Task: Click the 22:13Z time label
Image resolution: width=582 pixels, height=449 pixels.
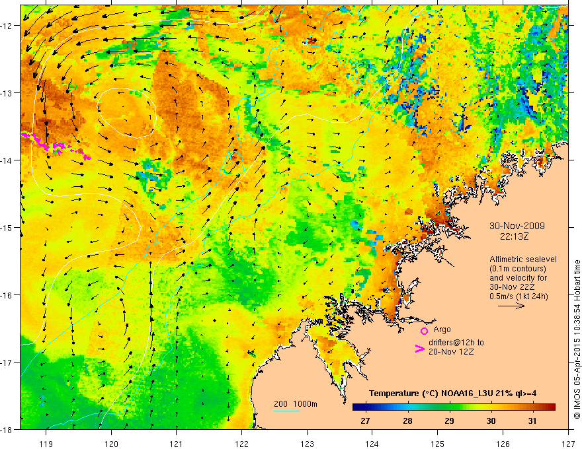Action: pyautogui.click(x=514, y=236)
